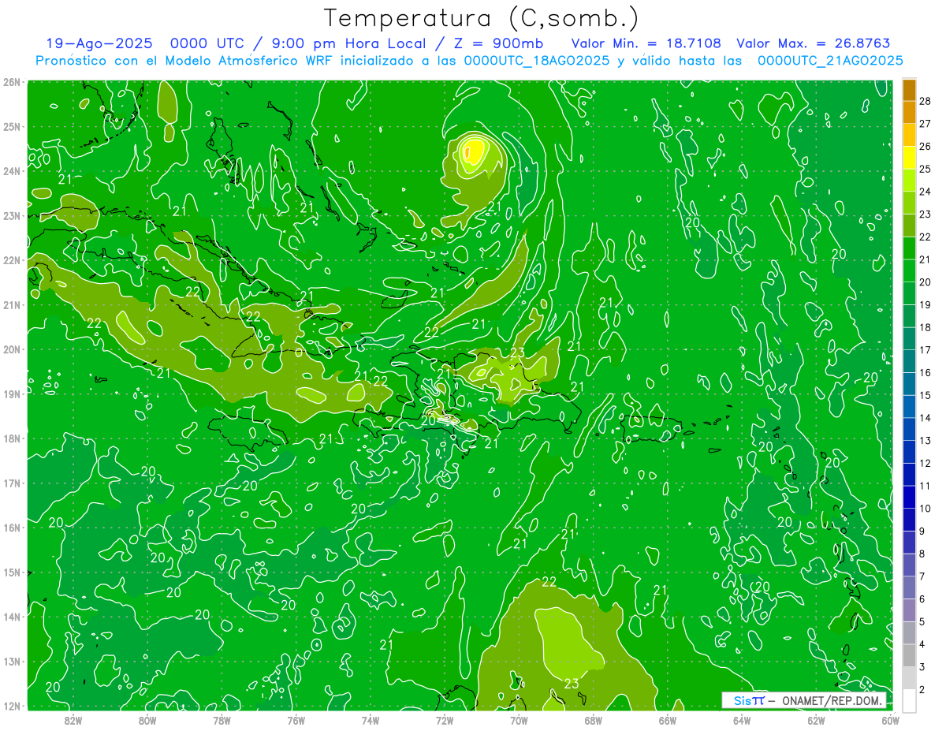Click the 'Pronóstico con el Modelo Atmosférico WRF' line
946x731 pixels.
point(470,61)
